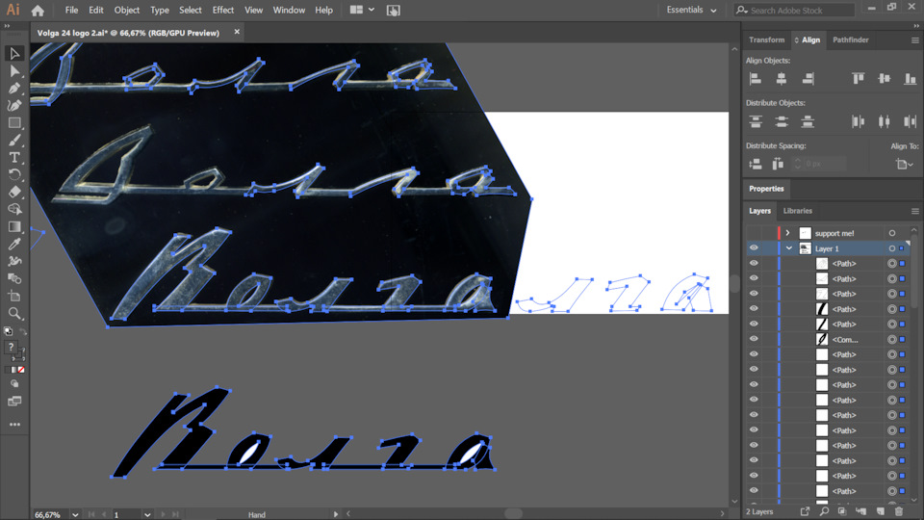Image resolution: width=924 pixels, height=520 pixels.
Task: Select the Zoom magnifier tool
Action: [x=14, y=313]
